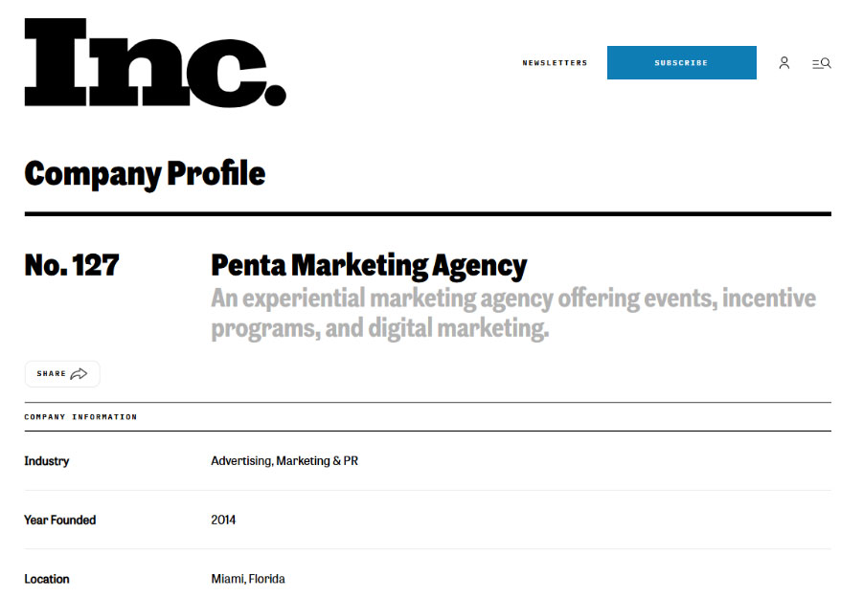Click the thick black divider under Company Profile
Image resolution: width=863 pixels, height=598 pixels.
click(427, 213)
